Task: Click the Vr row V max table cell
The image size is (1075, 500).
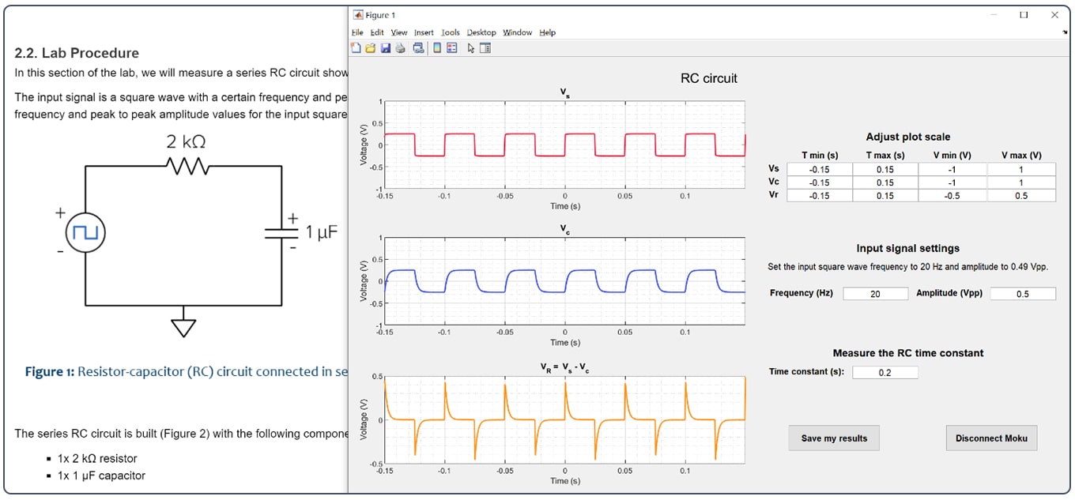Action: click(1021, 195)
